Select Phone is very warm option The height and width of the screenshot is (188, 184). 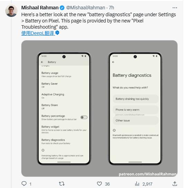tap(136, 110)
